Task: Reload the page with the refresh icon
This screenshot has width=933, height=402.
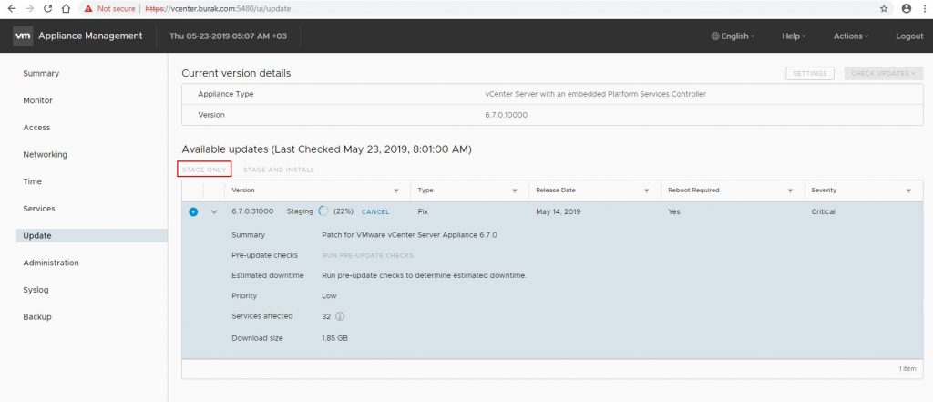Action: tap(48, 9)
